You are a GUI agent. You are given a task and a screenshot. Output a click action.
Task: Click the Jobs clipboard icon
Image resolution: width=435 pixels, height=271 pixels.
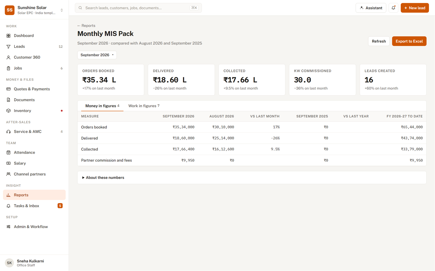click(8, 68)
